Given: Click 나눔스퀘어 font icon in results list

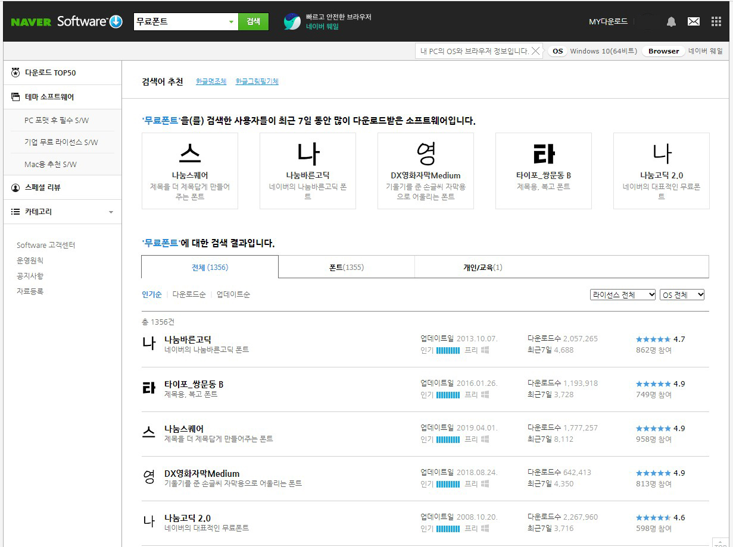Looking at the screenshot, I should pyautogui.click(x=149, y=432).
